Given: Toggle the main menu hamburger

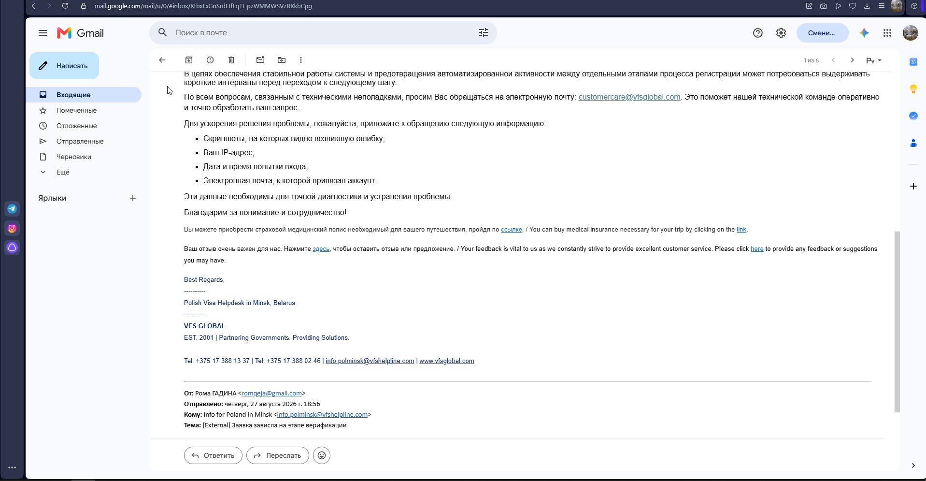Looking at the screenshot, I should point(43,33).
